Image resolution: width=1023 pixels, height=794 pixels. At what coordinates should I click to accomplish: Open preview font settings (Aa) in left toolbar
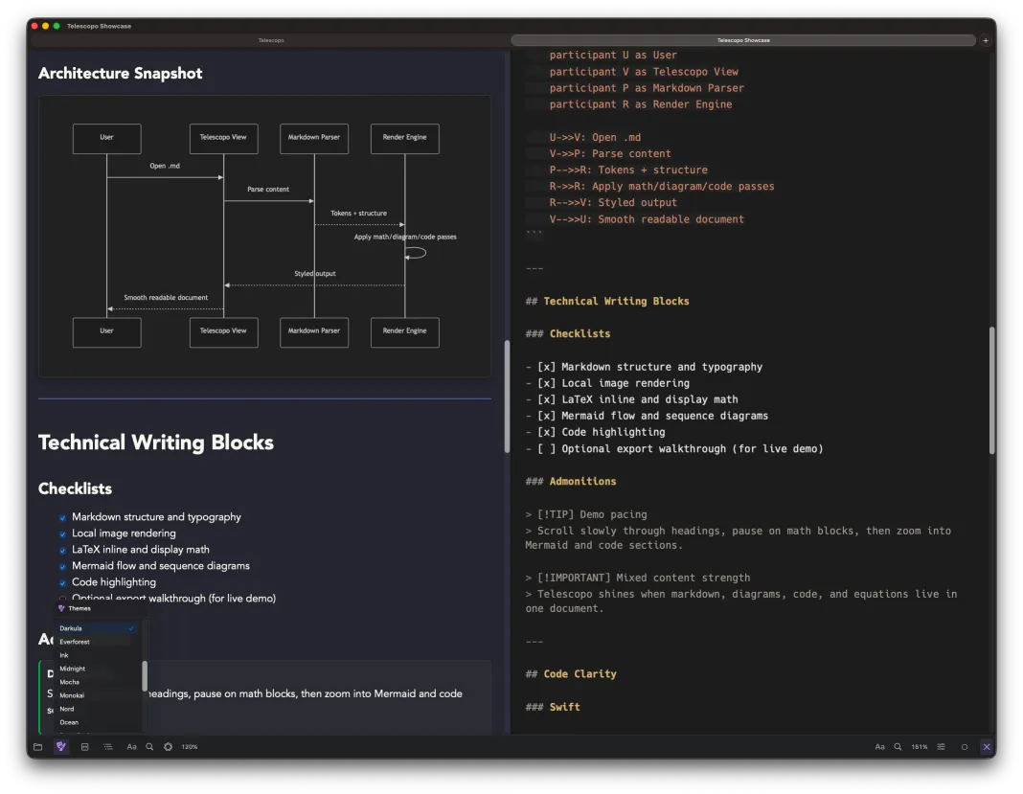[x=132, y=746]
